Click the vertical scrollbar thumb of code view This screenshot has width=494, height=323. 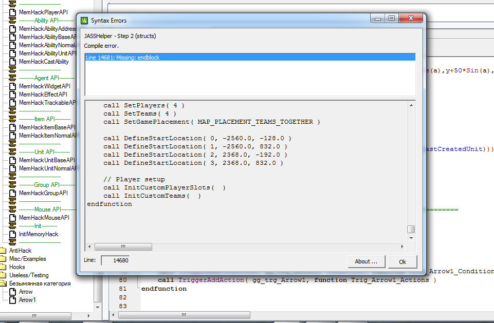click(411, 229)
